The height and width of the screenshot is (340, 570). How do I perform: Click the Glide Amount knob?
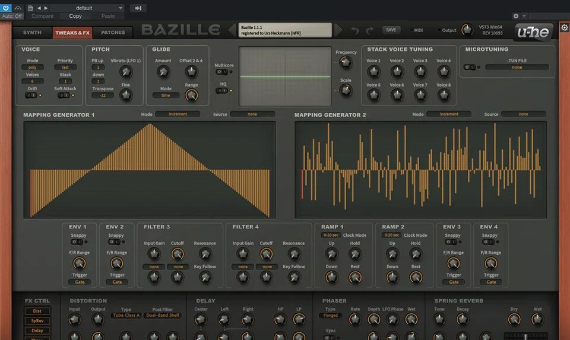[x=163, y=72]
